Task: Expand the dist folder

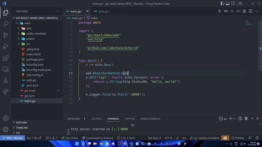Action: (x=37, y=28)
